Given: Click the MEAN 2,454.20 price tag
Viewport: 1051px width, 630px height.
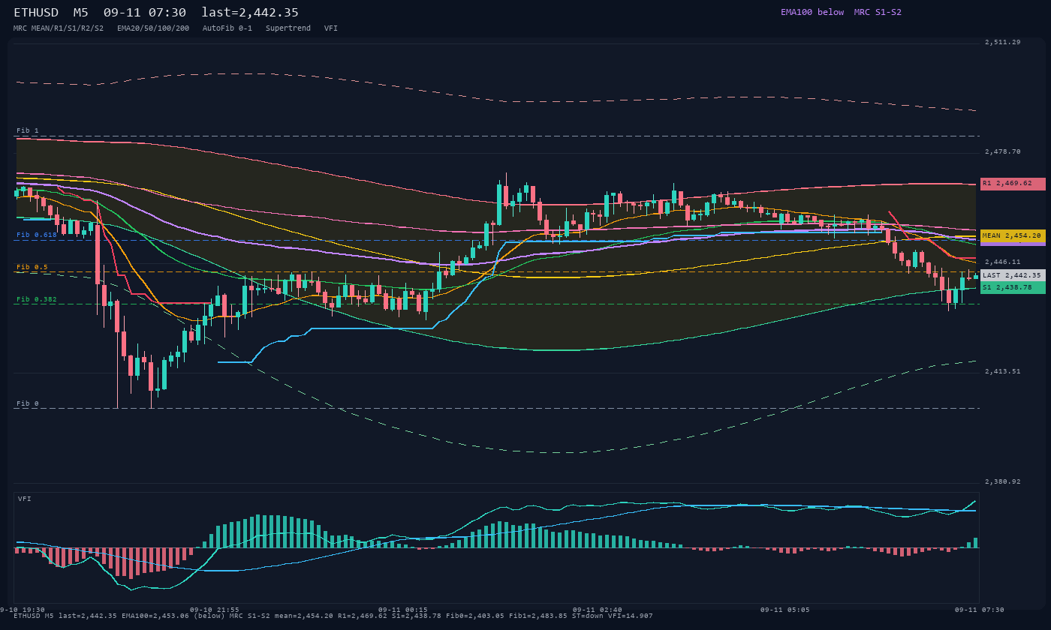Looking at the screenshot, I should [x=1013, y=235].
